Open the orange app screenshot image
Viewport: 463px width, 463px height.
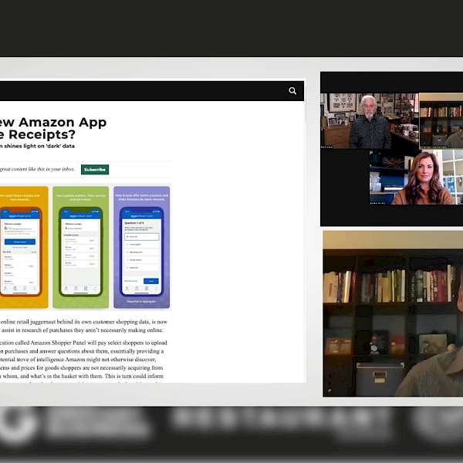(x=24, y=248)
